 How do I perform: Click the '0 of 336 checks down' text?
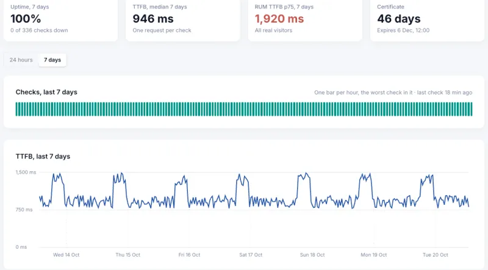(x=39, y=30)
